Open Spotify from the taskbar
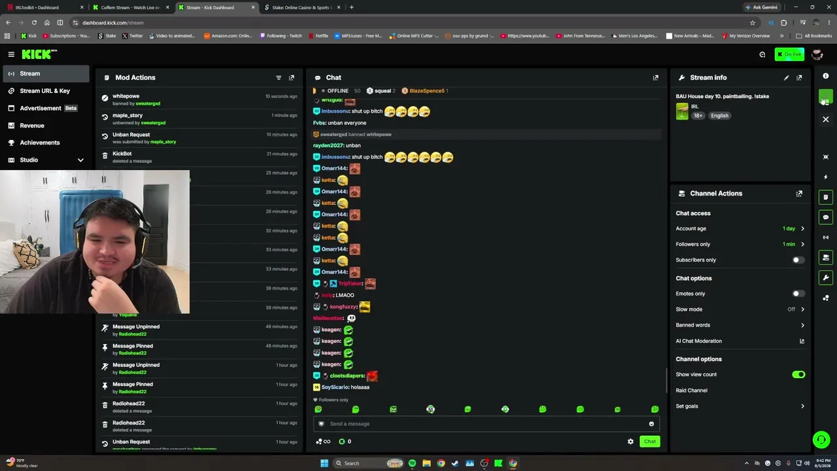Screen dimensions: 837x471 tap(412, 463)
